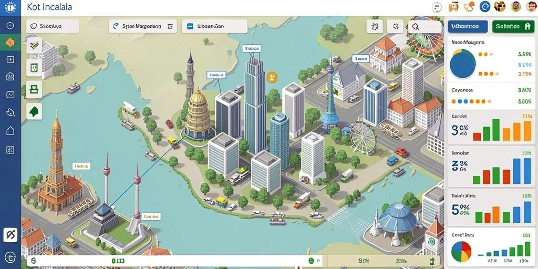Expand the Syten Margodena dropdown
The image size is (538, 269).
(x=143, y=26)
